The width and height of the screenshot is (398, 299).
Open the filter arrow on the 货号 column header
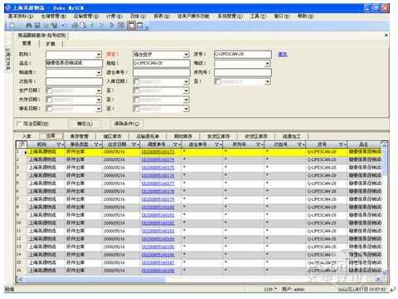[x=342, y=145]
